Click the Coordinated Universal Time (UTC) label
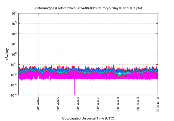Screen dimensions: 174x121 [88, 118]
